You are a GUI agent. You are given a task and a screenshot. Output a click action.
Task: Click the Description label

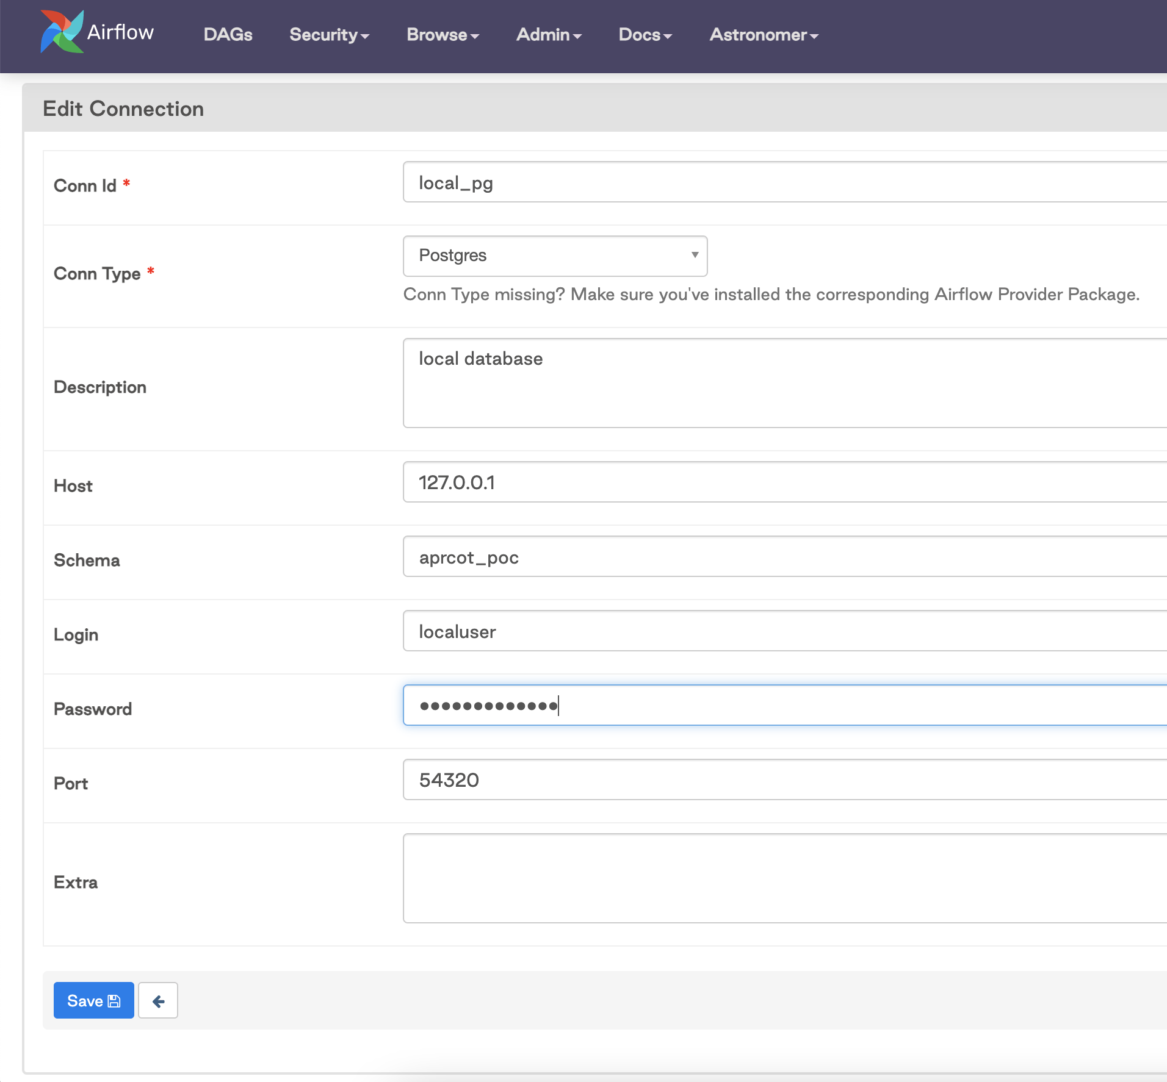(x=100, y=387)
